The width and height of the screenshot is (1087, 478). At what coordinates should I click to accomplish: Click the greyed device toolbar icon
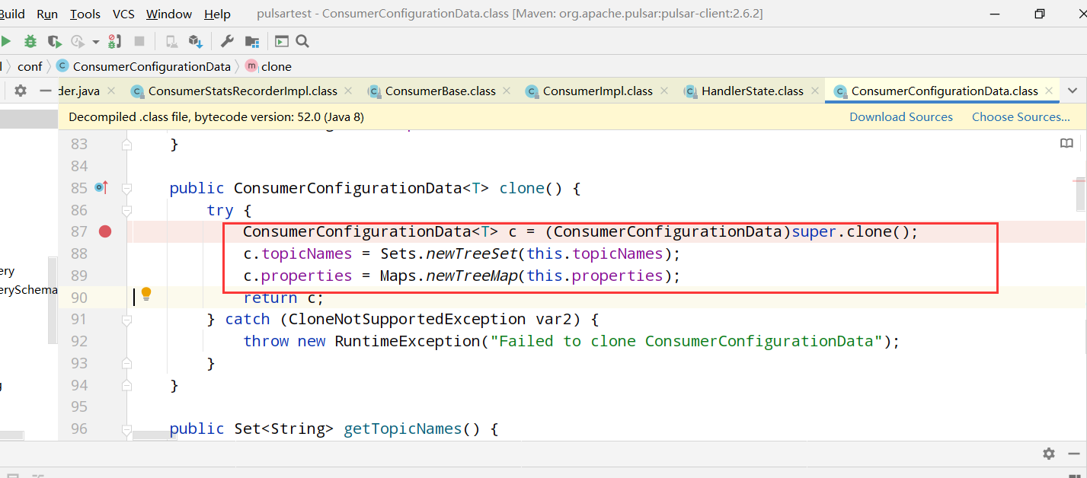pos(172,41)
